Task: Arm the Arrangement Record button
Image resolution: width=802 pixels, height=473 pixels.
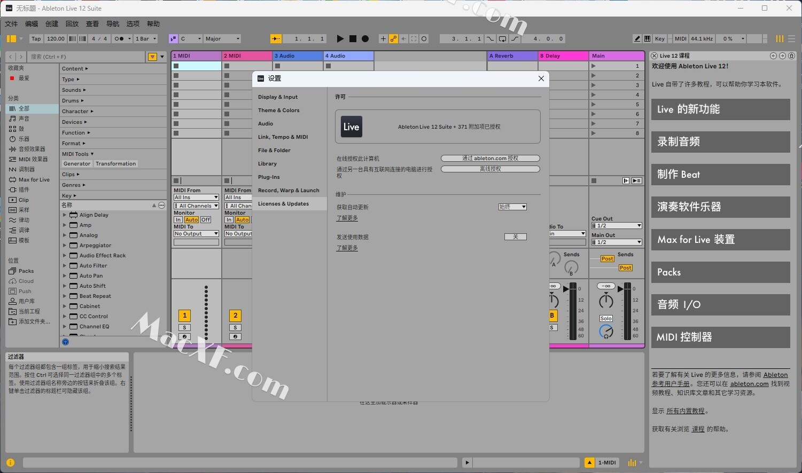Action: tap(365, 38)
